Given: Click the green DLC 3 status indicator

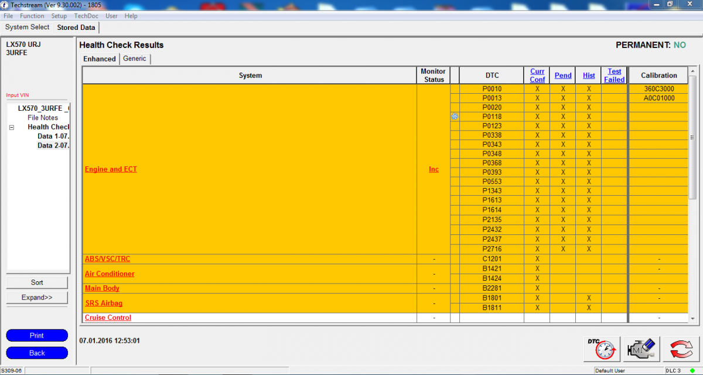Looking at the screenshot, I should [692, 371].
